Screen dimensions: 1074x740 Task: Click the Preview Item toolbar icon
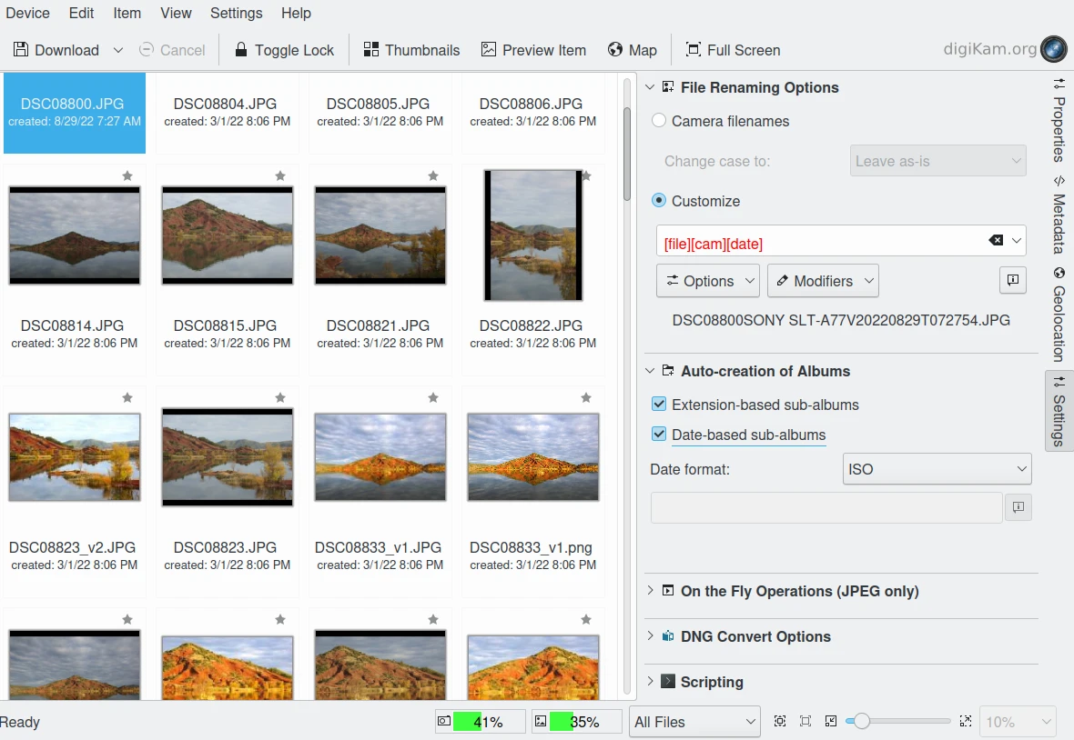point(489,50)
